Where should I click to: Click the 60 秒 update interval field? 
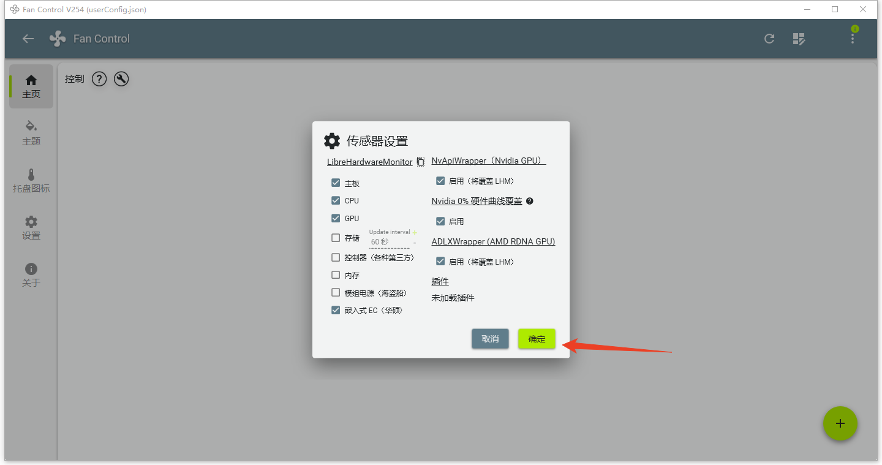[387, 242]
